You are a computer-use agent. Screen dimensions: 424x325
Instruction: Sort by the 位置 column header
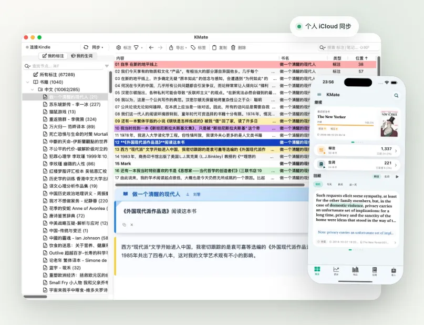[361, 58]
